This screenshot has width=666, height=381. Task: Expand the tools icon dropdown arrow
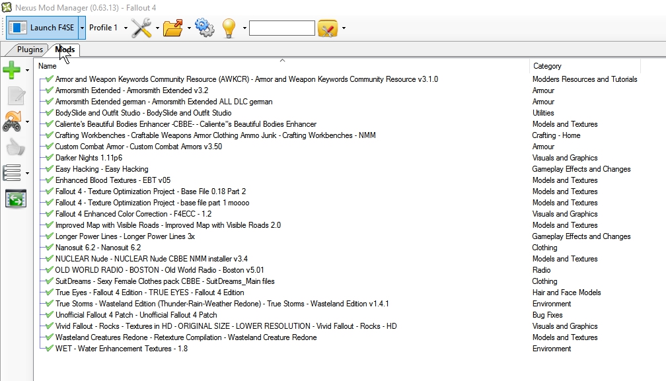(157, 28)
